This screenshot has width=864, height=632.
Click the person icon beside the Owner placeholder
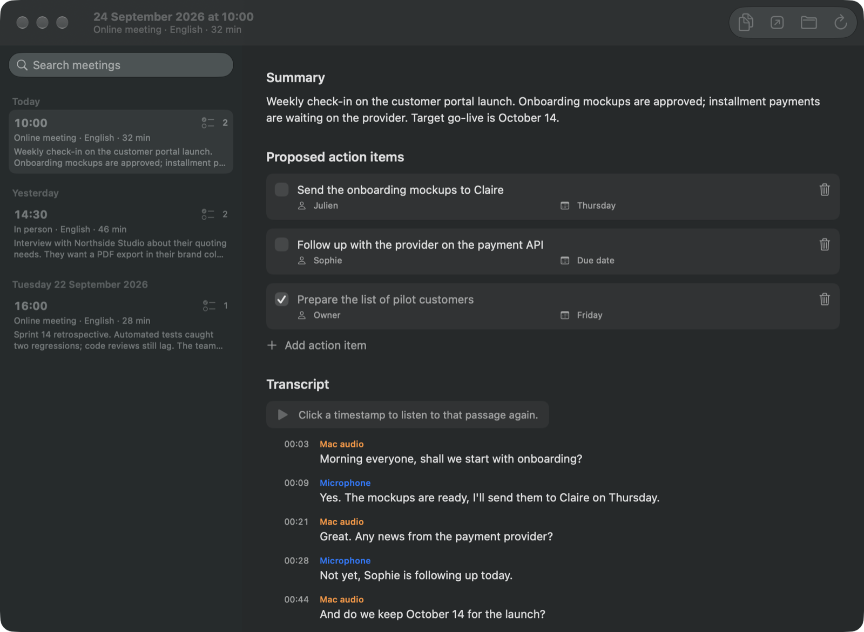[x=302, y=315]
